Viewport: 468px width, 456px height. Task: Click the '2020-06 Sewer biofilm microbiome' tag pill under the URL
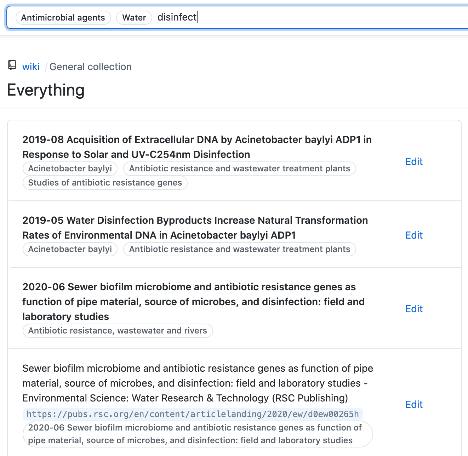198,434
